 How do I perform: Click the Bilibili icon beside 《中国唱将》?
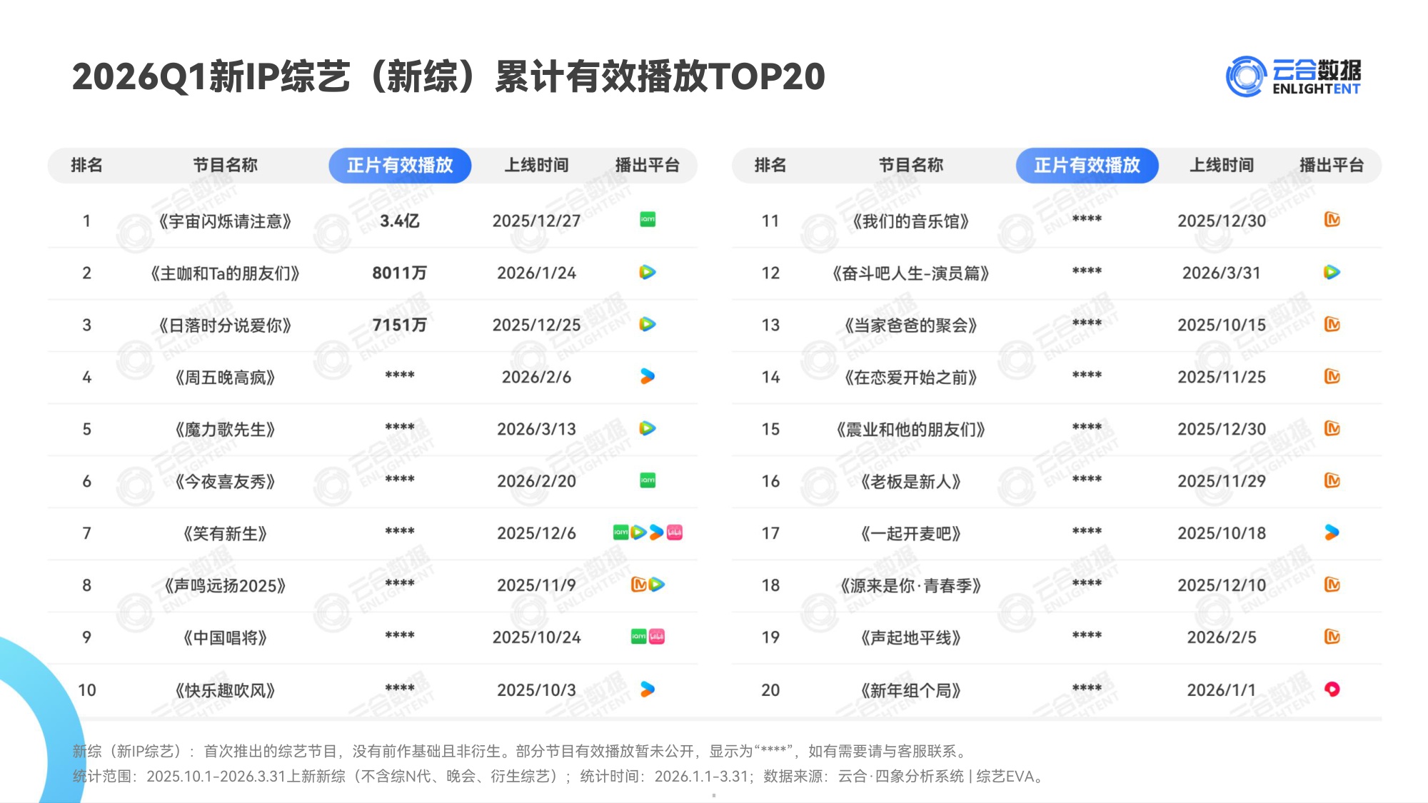[658, 636]
